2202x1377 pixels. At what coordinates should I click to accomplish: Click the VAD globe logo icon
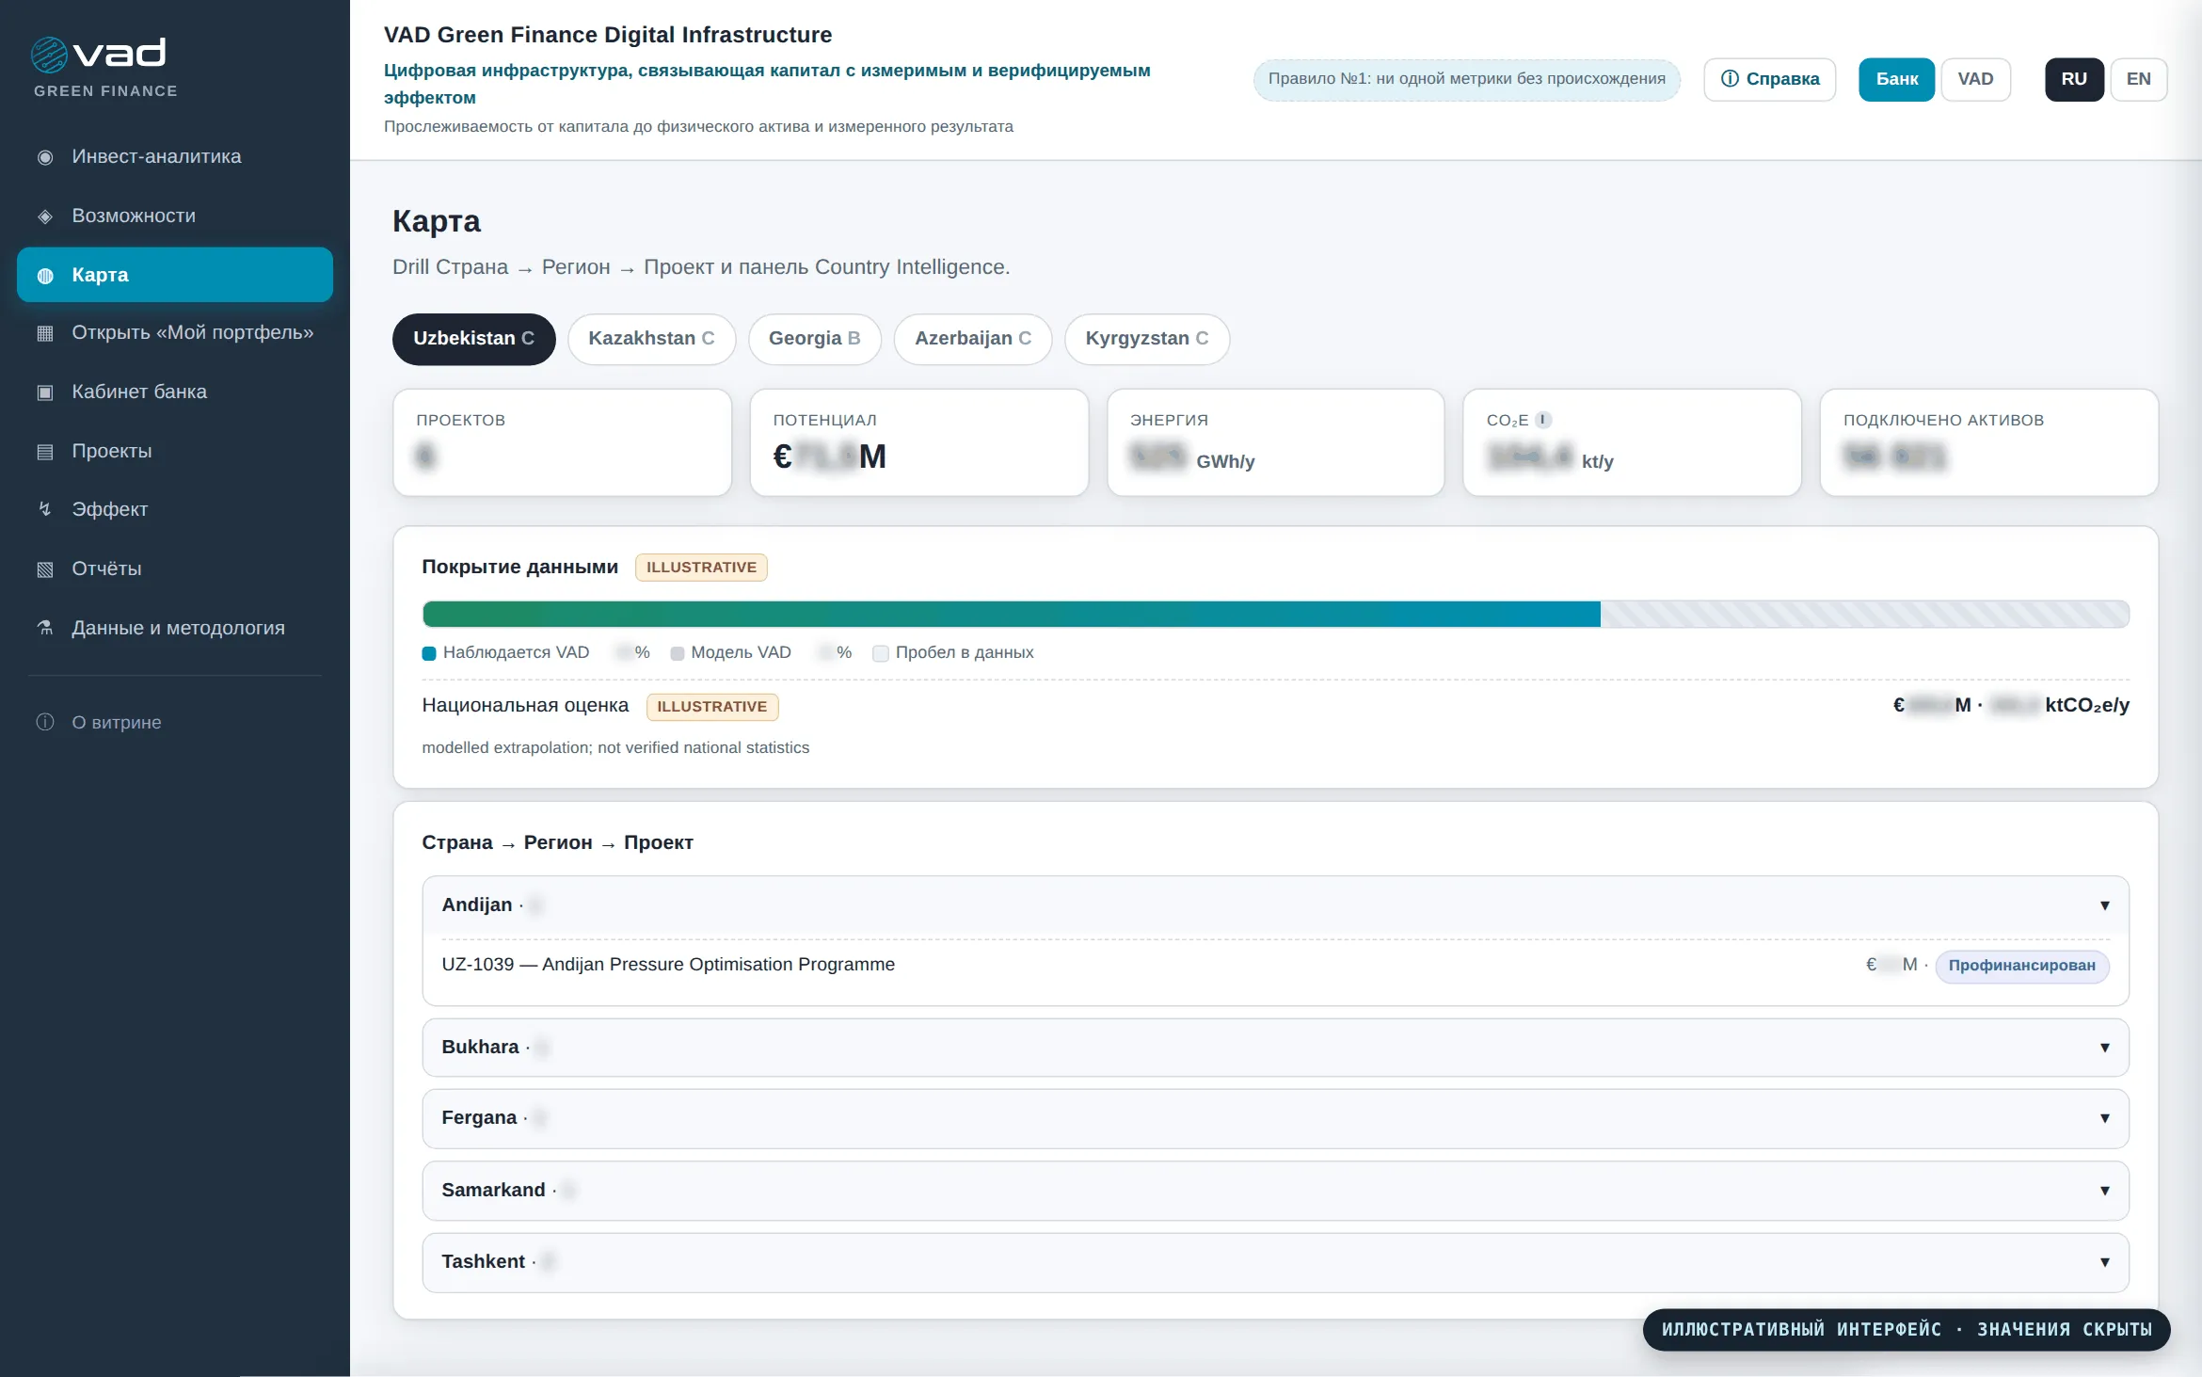coord(49,55)
